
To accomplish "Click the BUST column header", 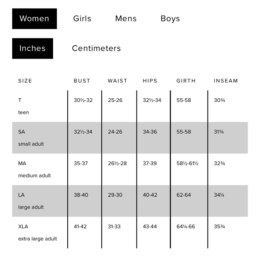I will tap(82, 81).
